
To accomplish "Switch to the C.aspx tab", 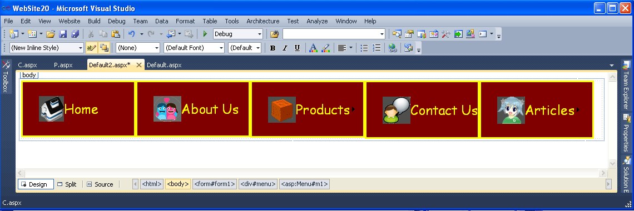I will click(27, 65).
